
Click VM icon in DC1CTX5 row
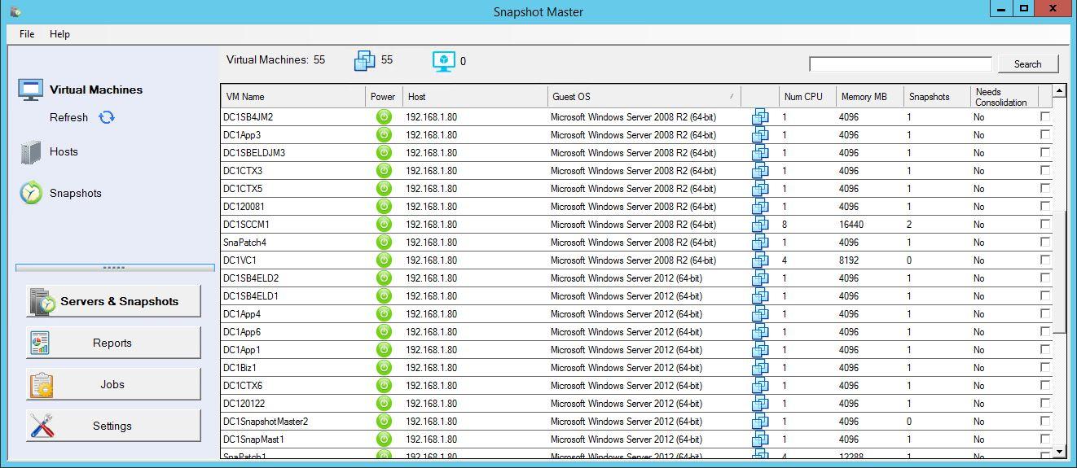tap(760, 189)
